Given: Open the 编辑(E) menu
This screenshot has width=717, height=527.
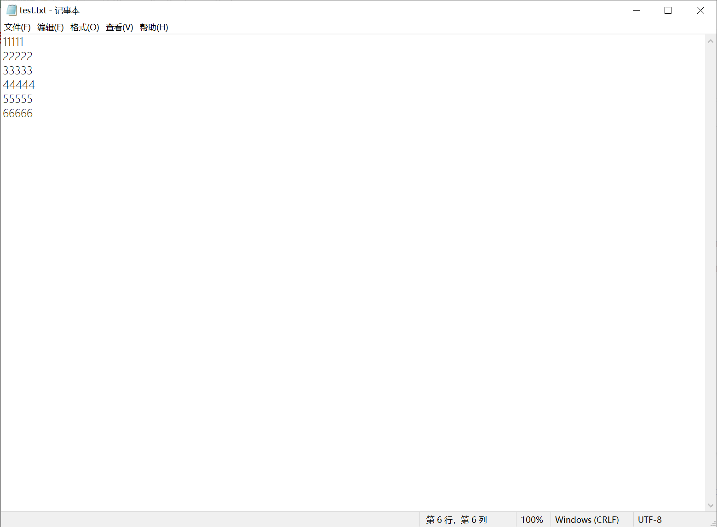Looking at the screenshot, I should pyautogui.click(x=51, y=28).
